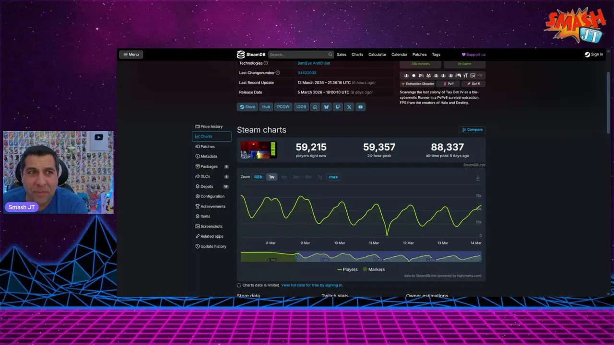This screenshot has width=614, height=345.
Task: Click the help icon beside Technologies
Action: [266, 63]
